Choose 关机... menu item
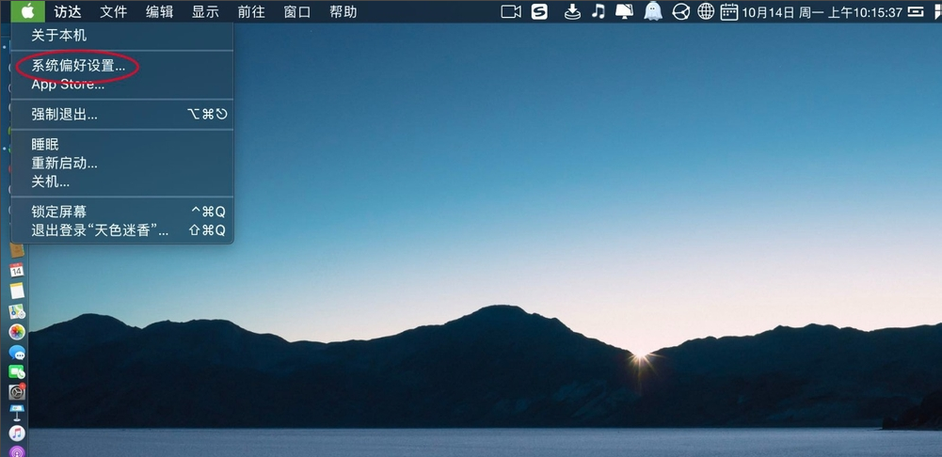942x457 pixels. pos(122,181)
